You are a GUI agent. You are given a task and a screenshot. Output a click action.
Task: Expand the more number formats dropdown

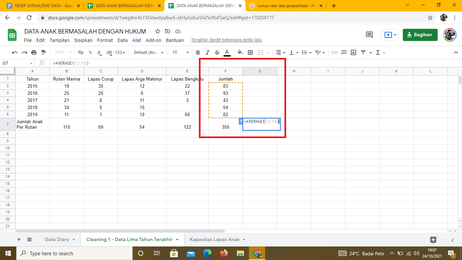[120, 52]
